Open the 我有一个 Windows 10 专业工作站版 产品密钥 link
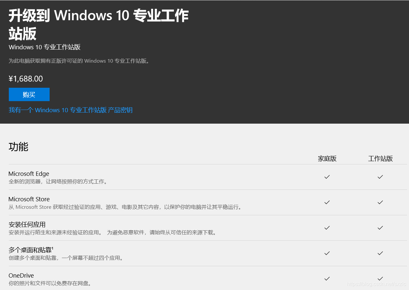Image resolution: width=409 pixels, height=290 pixels. tap(71, 110)
